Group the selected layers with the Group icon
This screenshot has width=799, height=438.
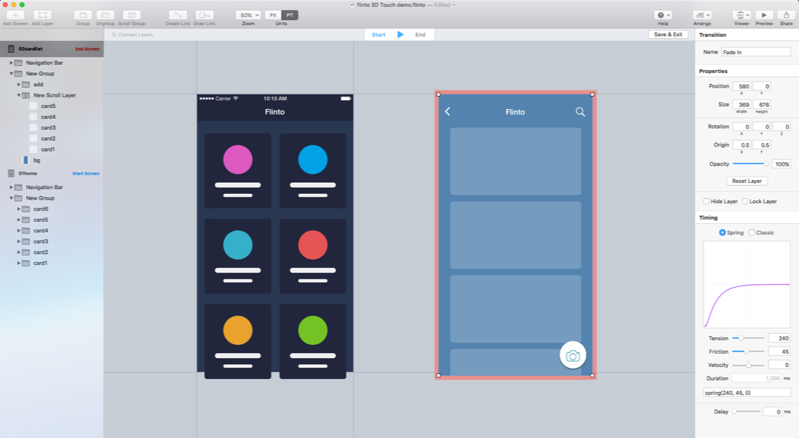[x=83, y=15]
